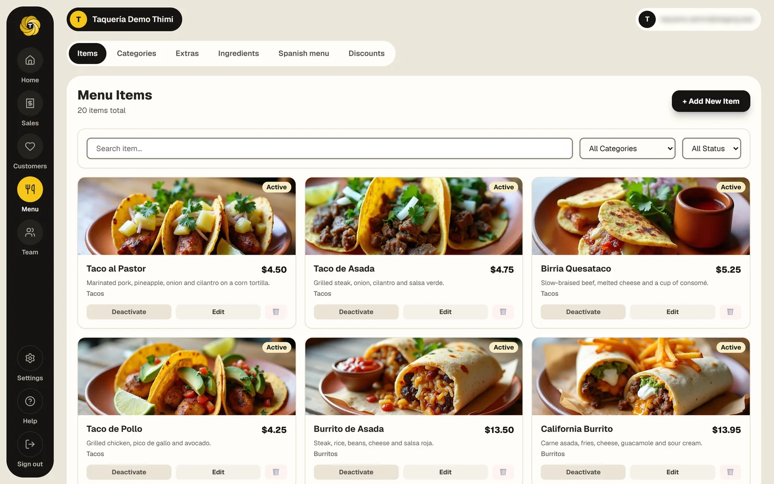Screen dimensions: 774x484
Task: Edit the California Burrito item
Action: (672, 472)
